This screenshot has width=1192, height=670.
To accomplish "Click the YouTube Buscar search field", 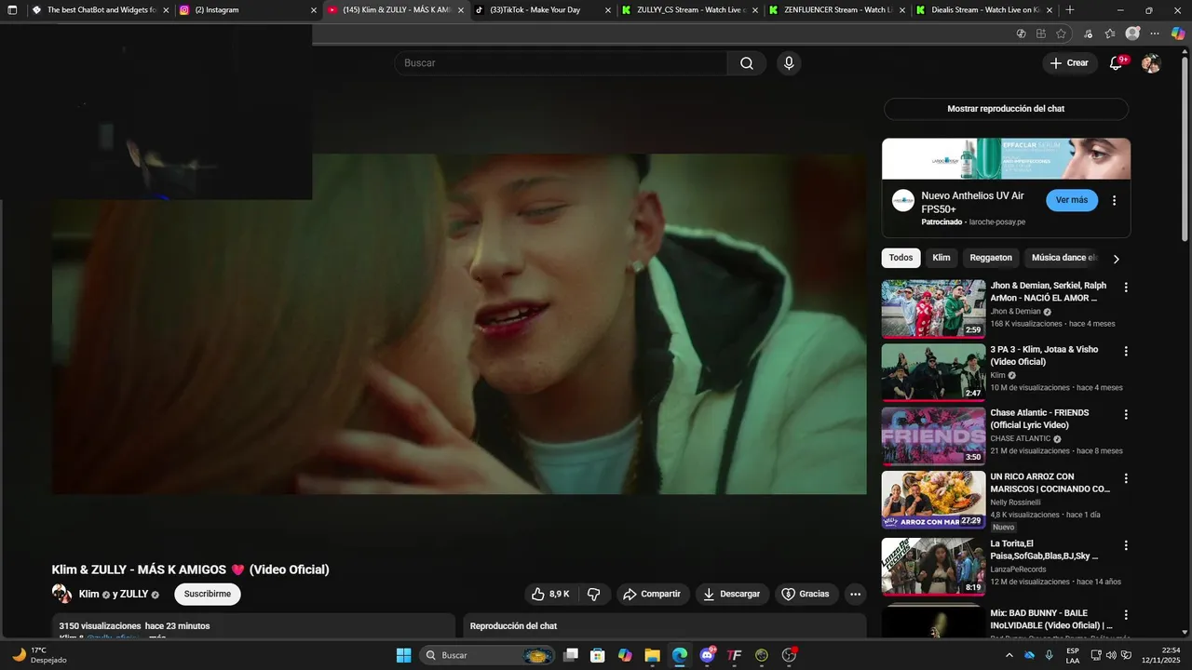I will (561, 63).
